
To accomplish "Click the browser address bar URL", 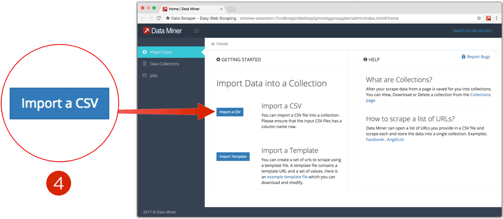I will 319,18.
